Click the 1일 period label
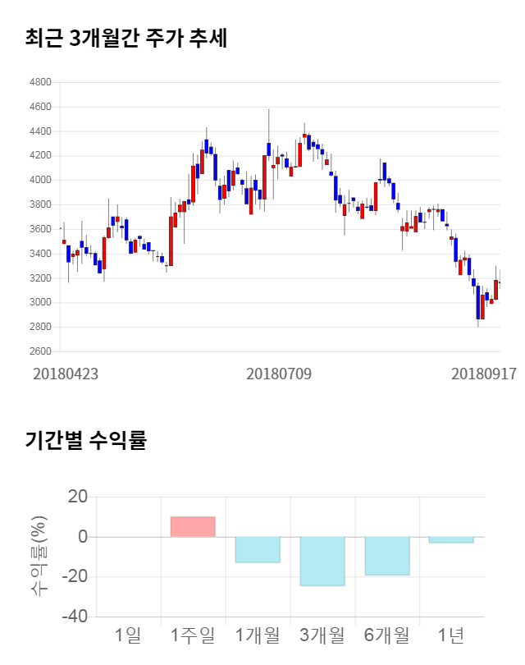 click(x=129, y=635)
